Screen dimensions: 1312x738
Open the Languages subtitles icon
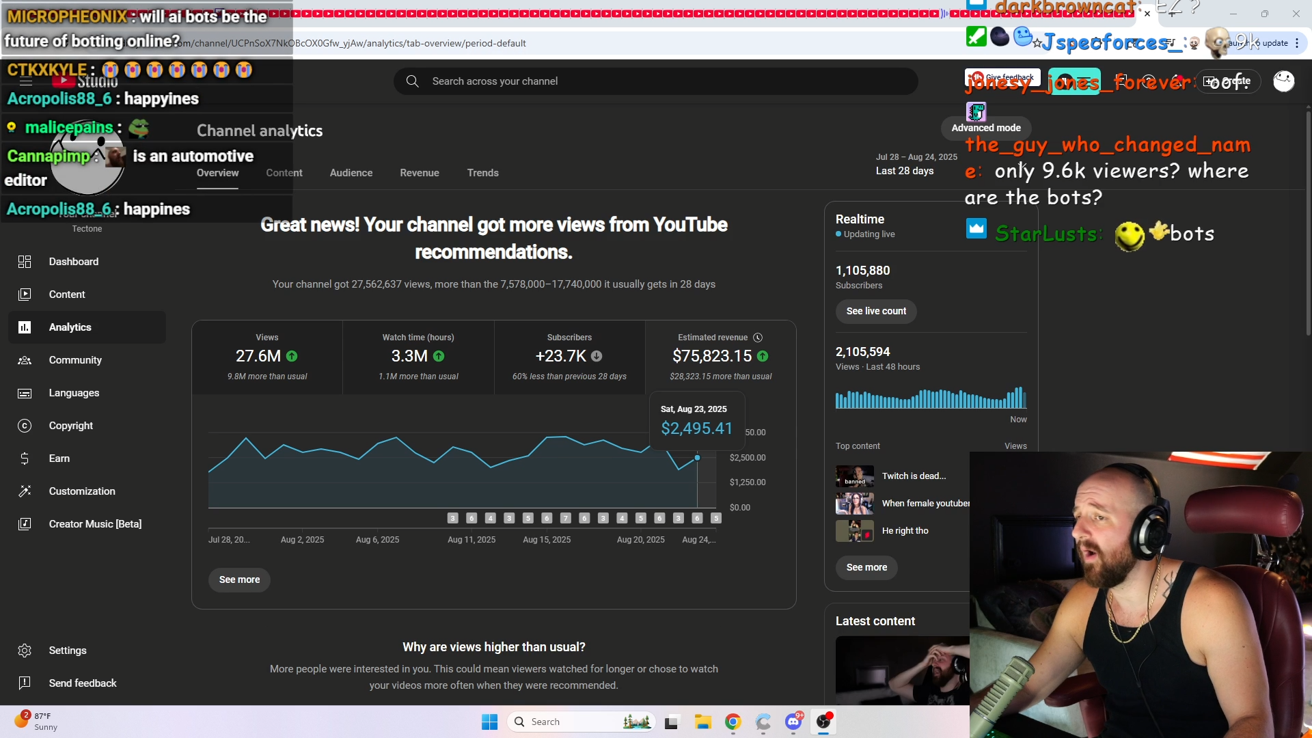25,393
